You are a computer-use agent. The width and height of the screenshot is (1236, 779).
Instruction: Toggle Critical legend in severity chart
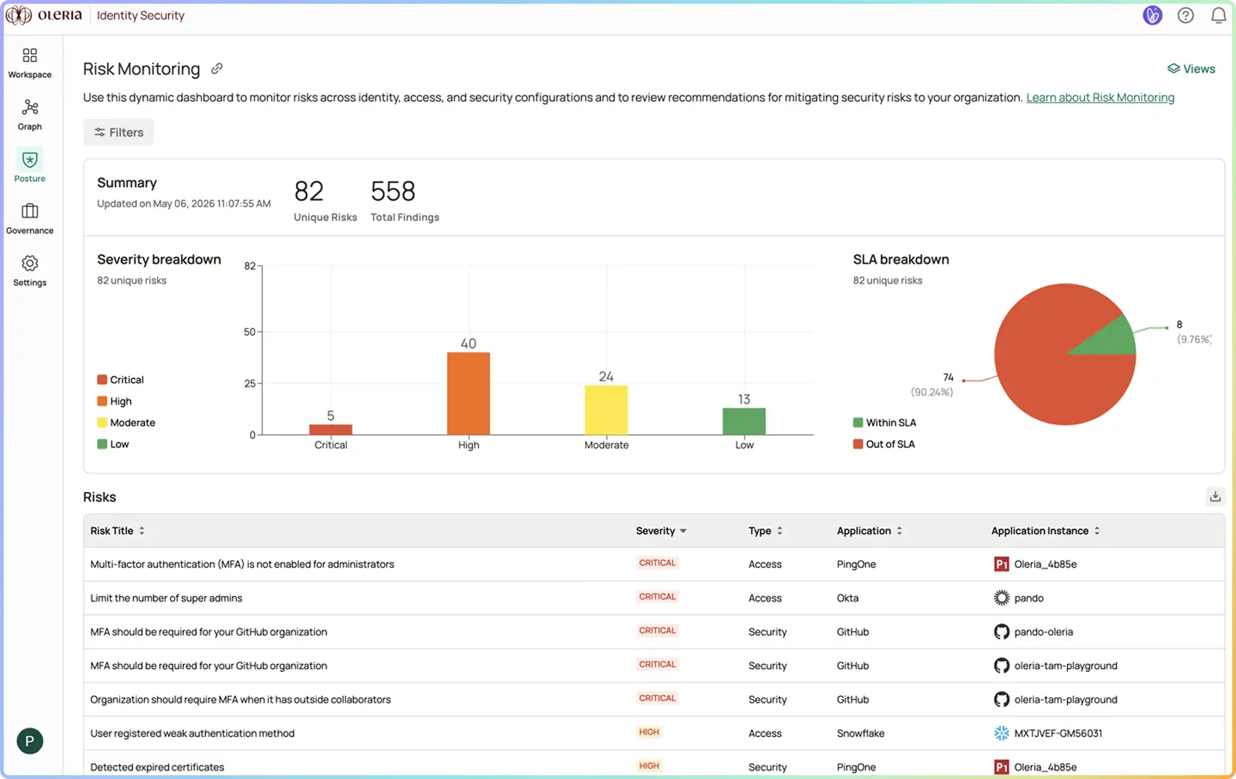pos(120,380)
